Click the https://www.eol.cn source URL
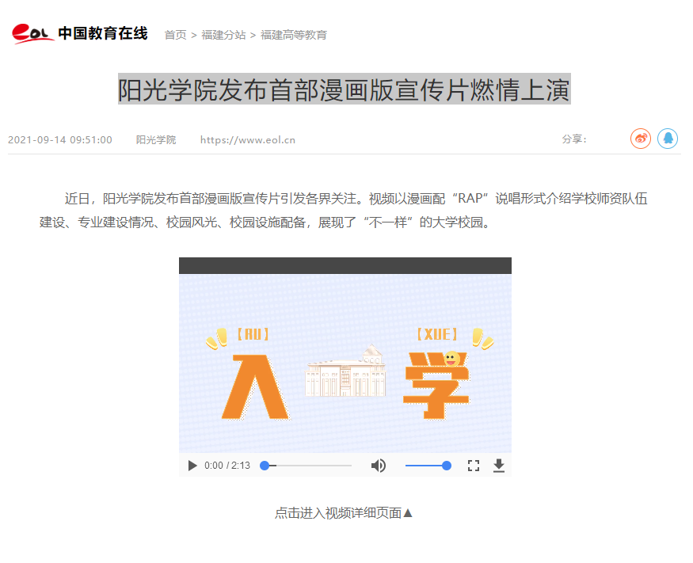 coord(247,140)
